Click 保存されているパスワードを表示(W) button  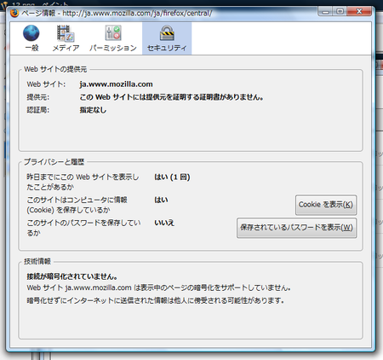pyautogui.click(x=296, y=228)
